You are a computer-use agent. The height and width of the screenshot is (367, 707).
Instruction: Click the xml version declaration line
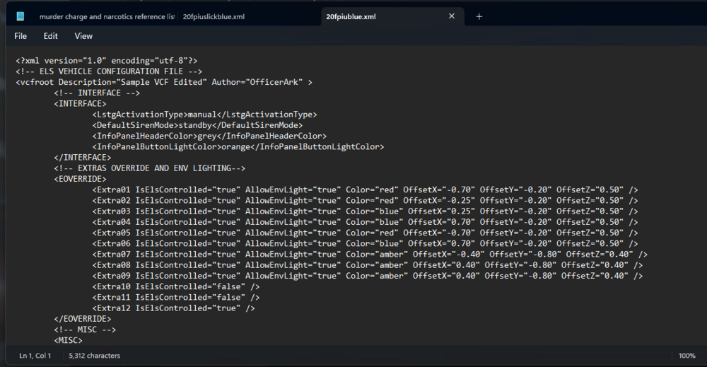tap(106, 61)
